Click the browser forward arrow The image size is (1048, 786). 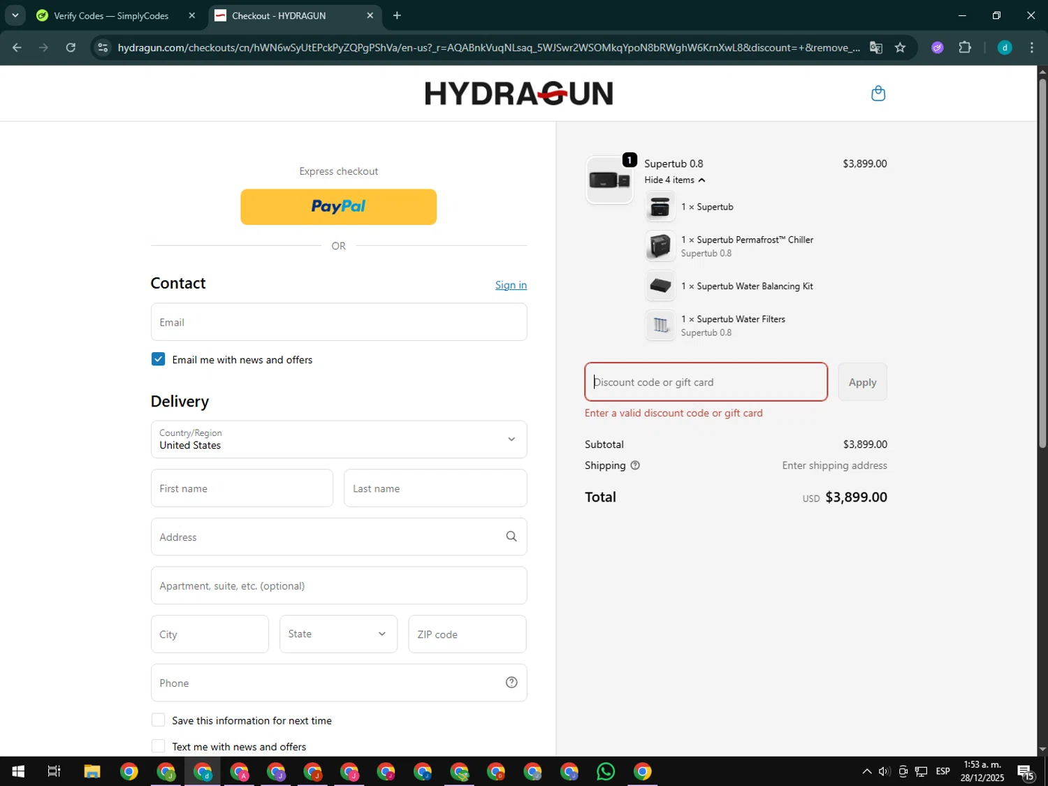[x=43, y=48]
